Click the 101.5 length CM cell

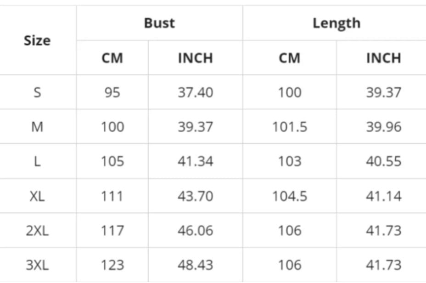(290, 127)
